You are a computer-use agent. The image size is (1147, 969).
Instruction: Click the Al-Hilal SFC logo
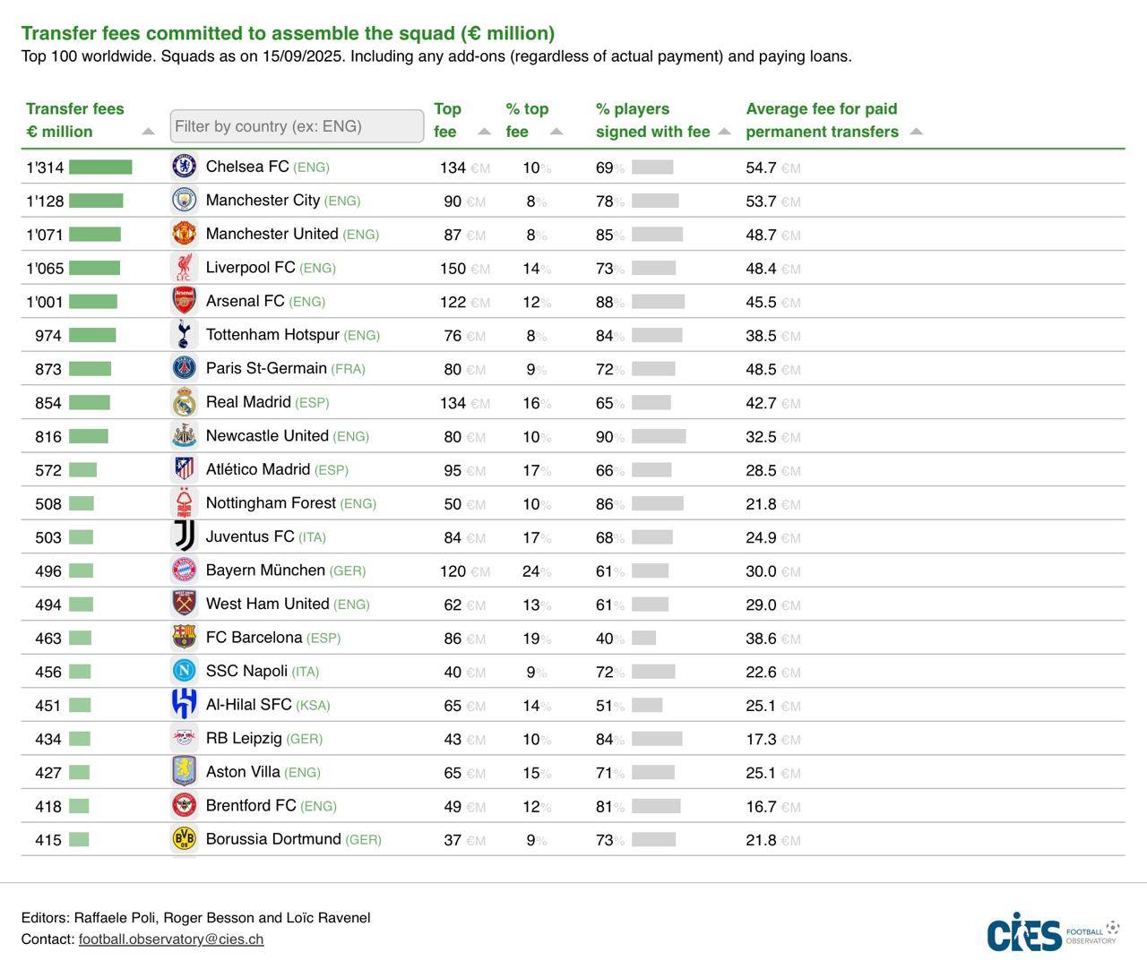pyautogui.click(x=184, y=704)
